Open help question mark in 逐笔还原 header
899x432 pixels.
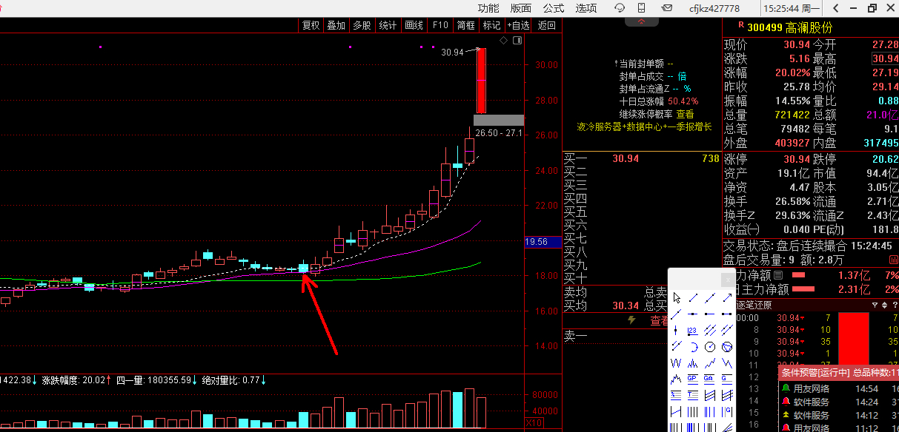point(895,305)
